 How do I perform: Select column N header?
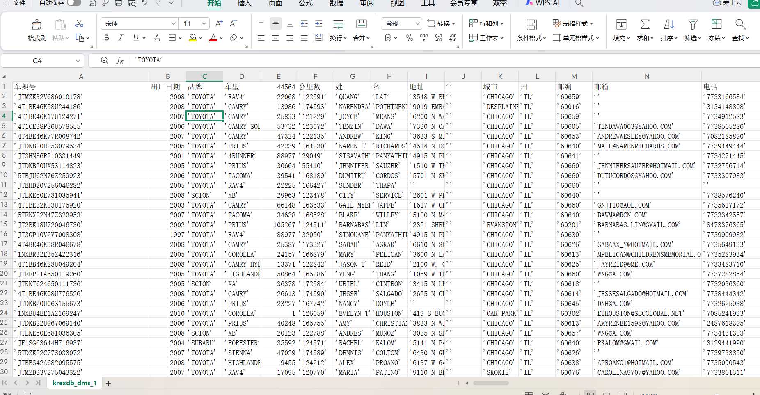pos(647,76)
